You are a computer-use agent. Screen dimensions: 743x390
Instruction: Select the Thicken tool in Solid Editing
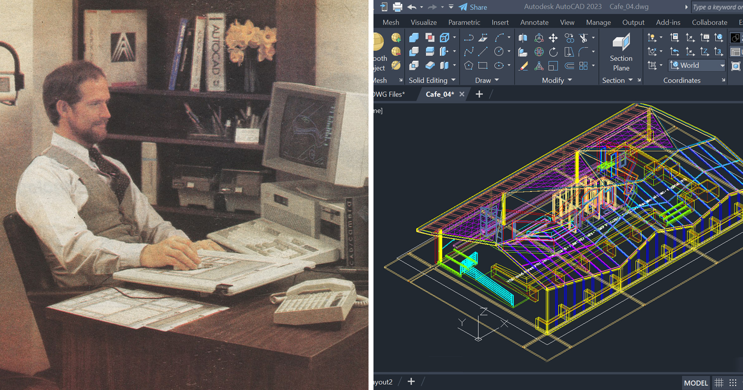click(430, 65)
